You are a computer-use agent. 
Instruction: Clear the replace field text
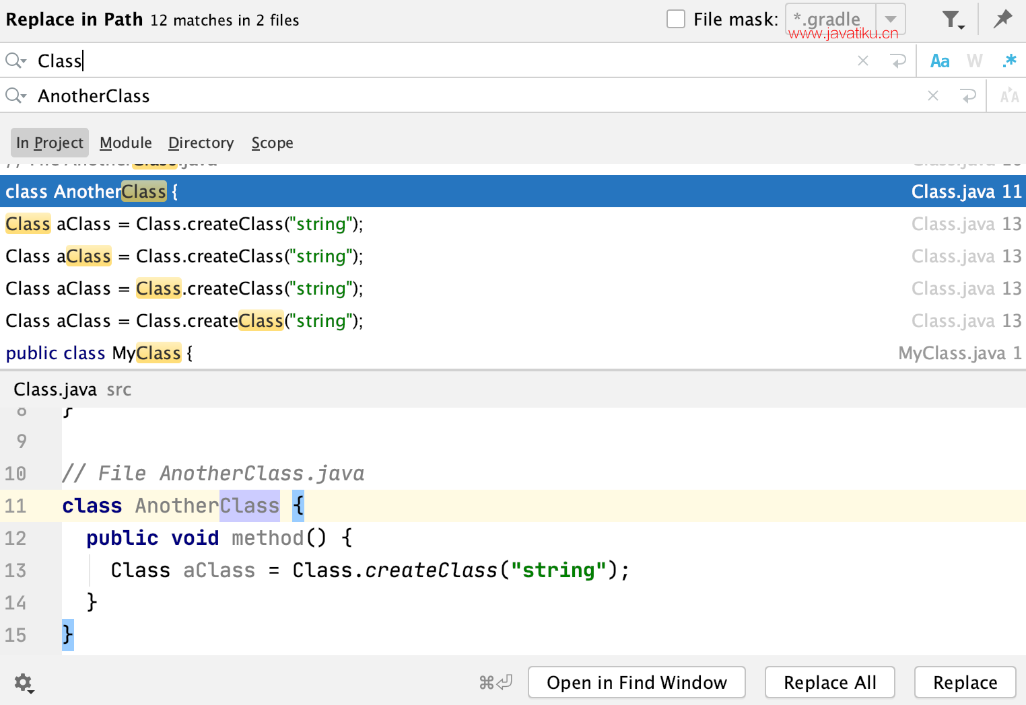tap(933, 96)
